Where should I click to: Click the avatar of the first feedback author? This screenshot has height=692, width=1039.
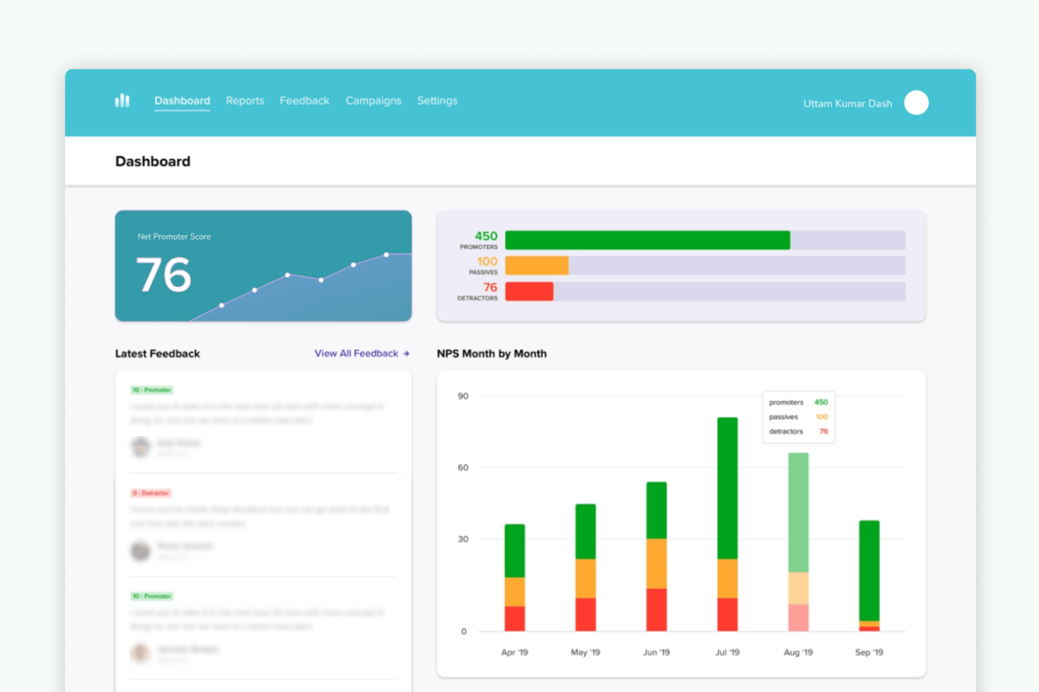pos(140,447)
